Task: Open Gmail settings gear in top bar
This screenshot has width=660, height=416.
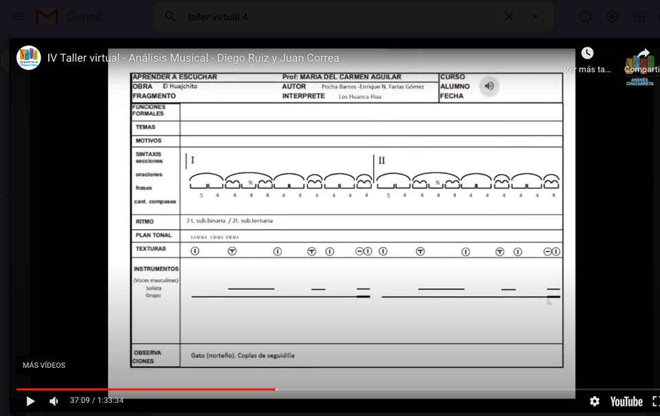Action: [612, 17]
